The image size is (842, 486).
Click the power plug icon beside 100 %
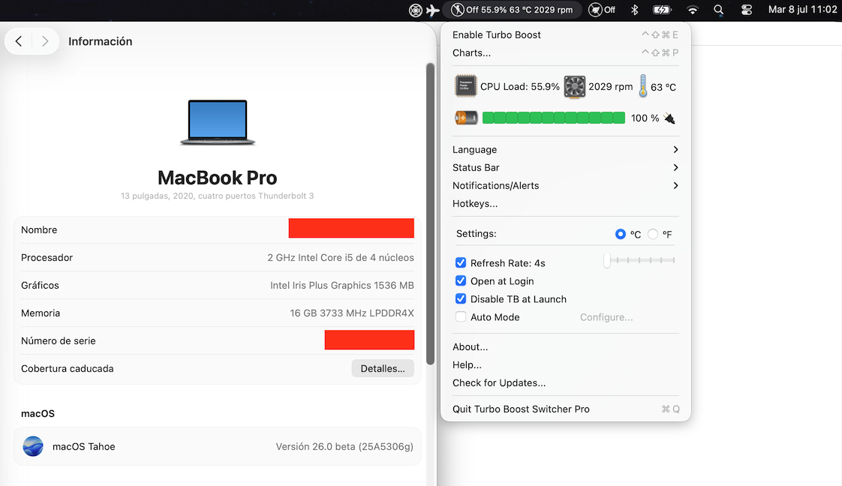pos(669,118)
